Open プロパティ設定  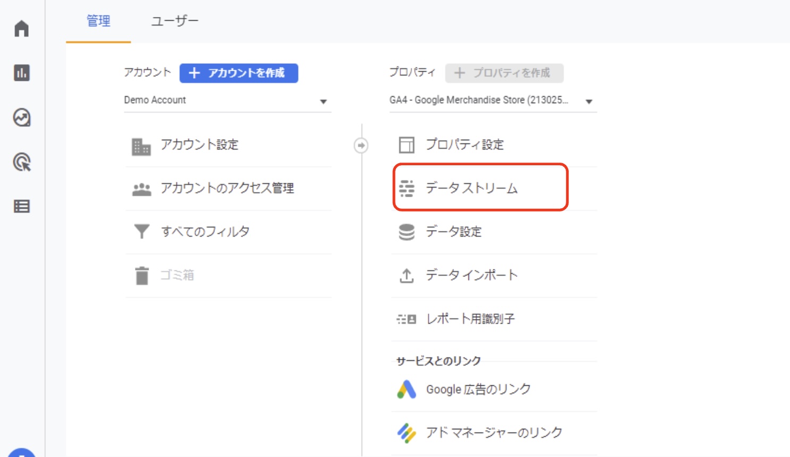494,145
